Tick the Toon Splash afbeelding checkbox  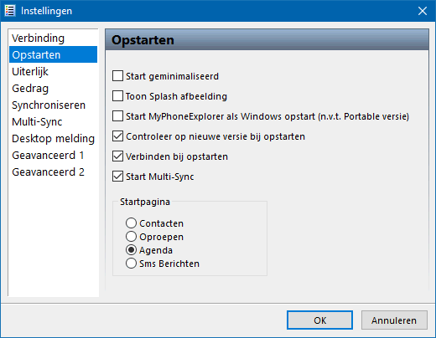coord(117,96)
